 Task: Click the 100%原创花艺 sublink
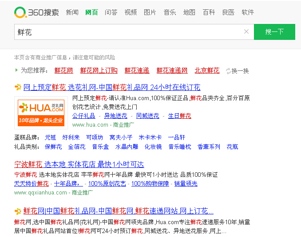107,183
